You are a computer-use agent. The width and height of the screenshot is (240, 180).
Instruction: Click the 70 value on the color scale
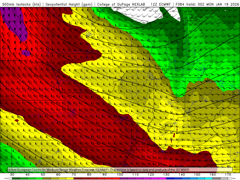click(74, 175)
